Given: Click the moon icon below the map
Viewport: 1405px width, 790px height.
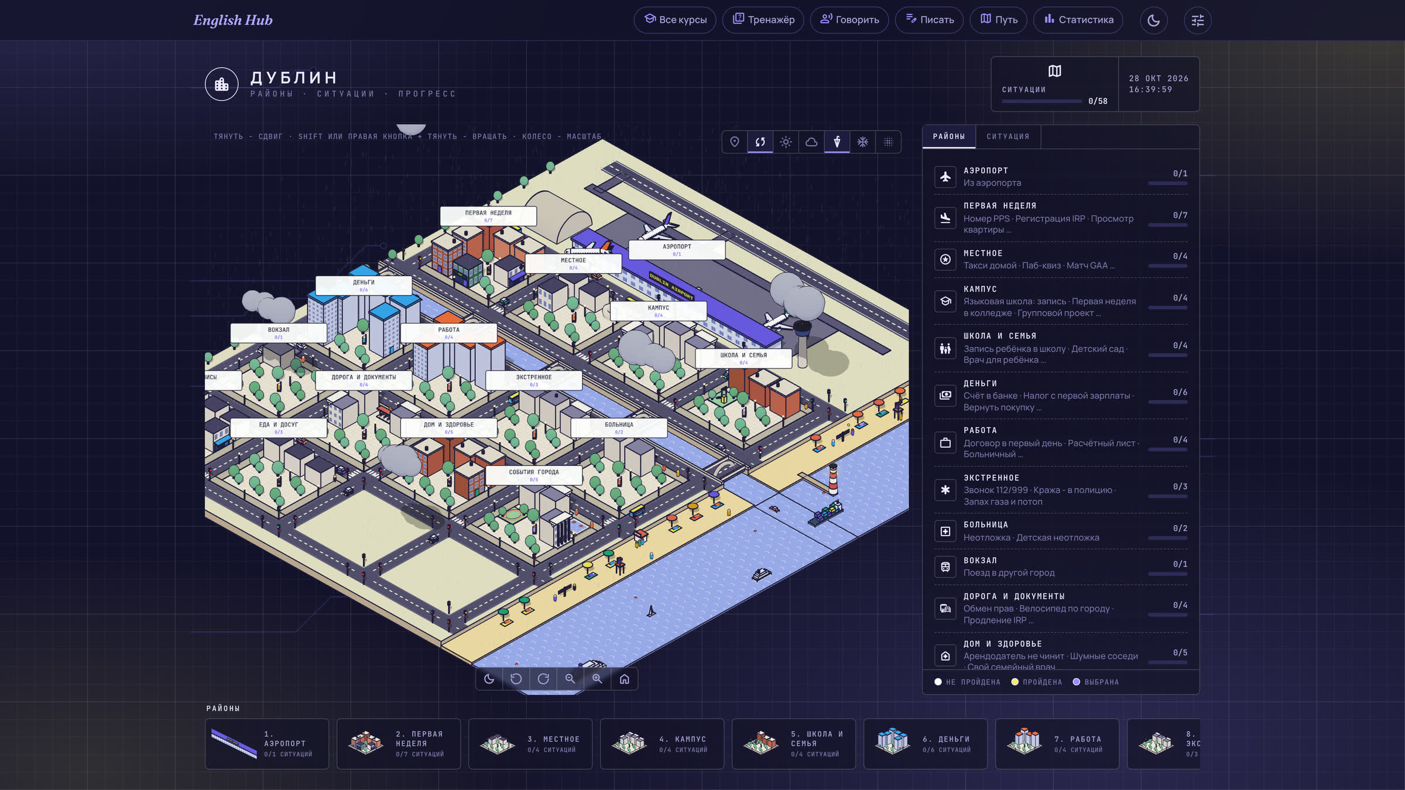Looking at the screenshot, I should coord(489,679).
